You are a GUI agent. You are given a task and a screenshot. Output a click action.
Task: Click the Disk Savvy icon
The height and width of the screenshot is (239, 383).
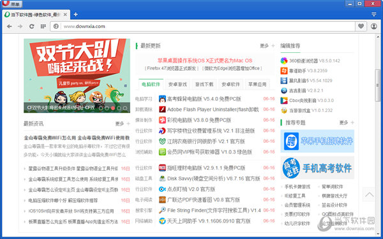tap(162, 178)
